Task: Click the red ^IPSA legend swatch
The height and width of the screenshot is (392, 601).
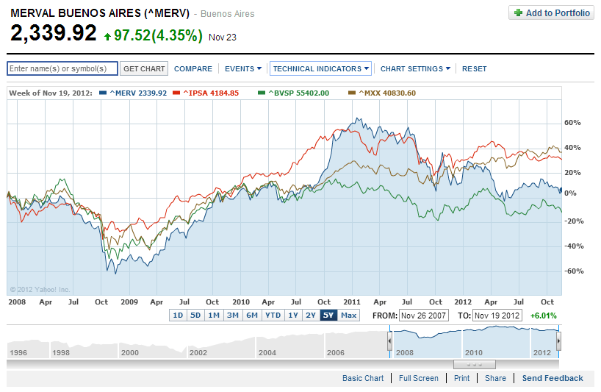Action: pos(176,93)
